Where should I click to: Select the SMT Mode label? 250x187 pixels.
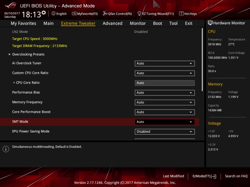click(x=20, y=122)
